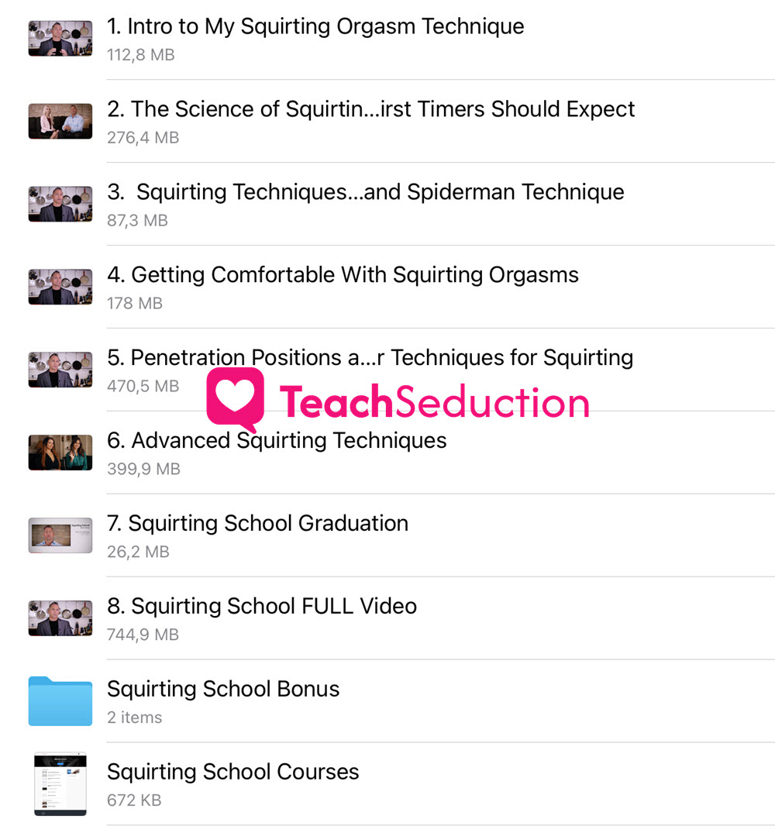Viewport: 775px width, 826px height.
Task: Click the TeachSeduction heart logo icon
Action: pos(235,399)
